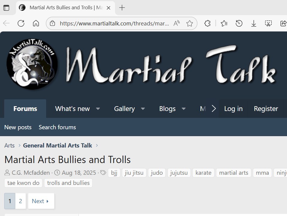Select the Forums navigation tab
The height and width of the screenshot is (216, 287).
25,109
